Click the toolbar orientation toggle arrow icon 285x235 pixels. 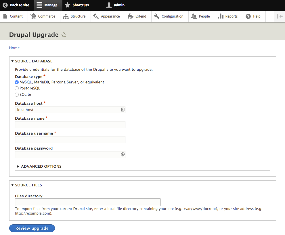280,16
